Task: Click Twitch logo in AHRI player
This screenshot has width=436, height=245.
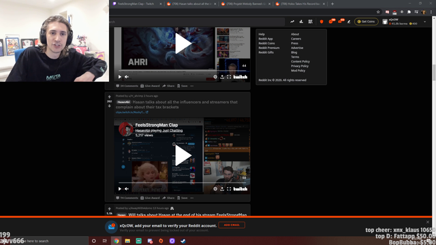Action: click(240, 77)
